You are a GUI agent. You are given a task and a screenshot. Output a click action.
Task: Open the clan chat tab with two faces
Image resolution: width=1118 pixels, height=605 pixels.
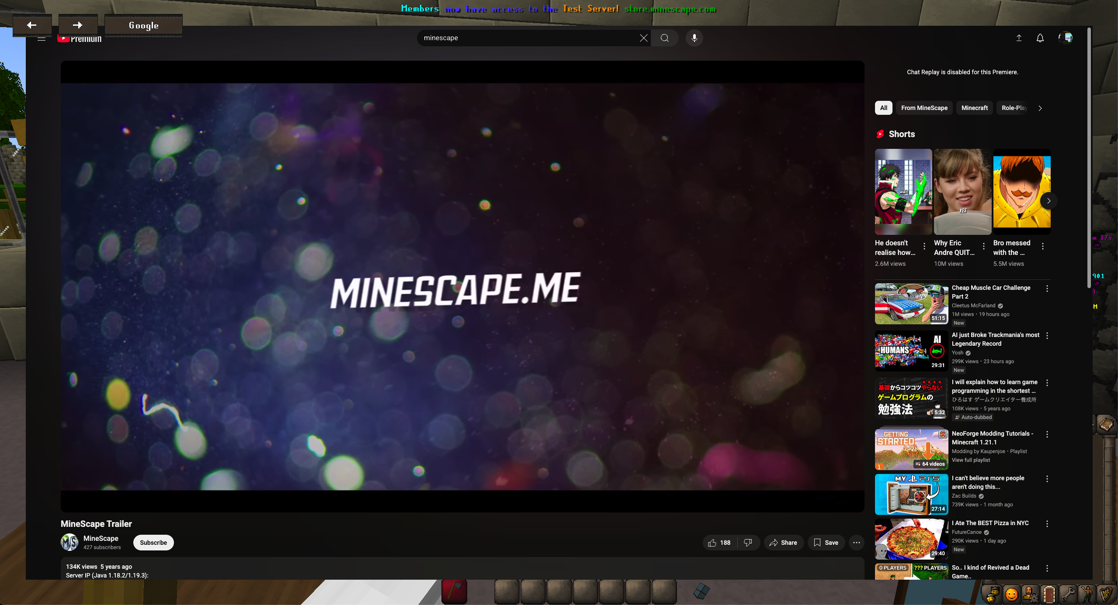click(x=991, y=594)
